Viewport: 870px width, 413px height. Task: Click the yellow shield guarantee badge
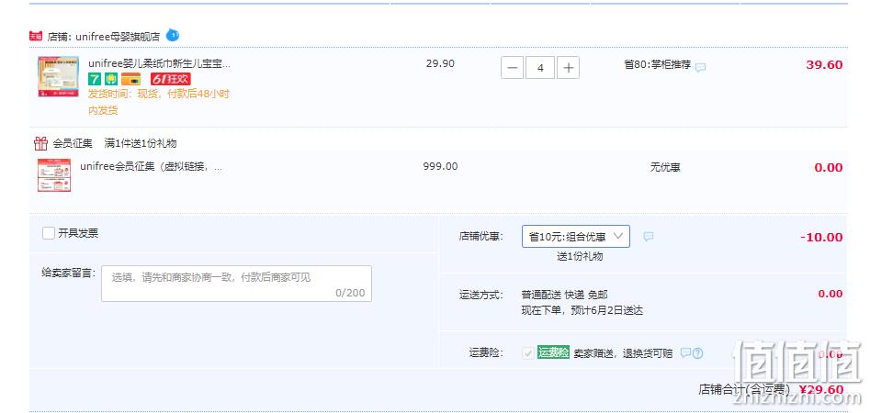tap(111, 79)
